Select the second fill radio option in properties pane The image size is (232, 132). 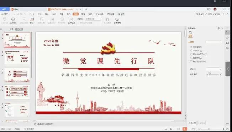(191, 50)
